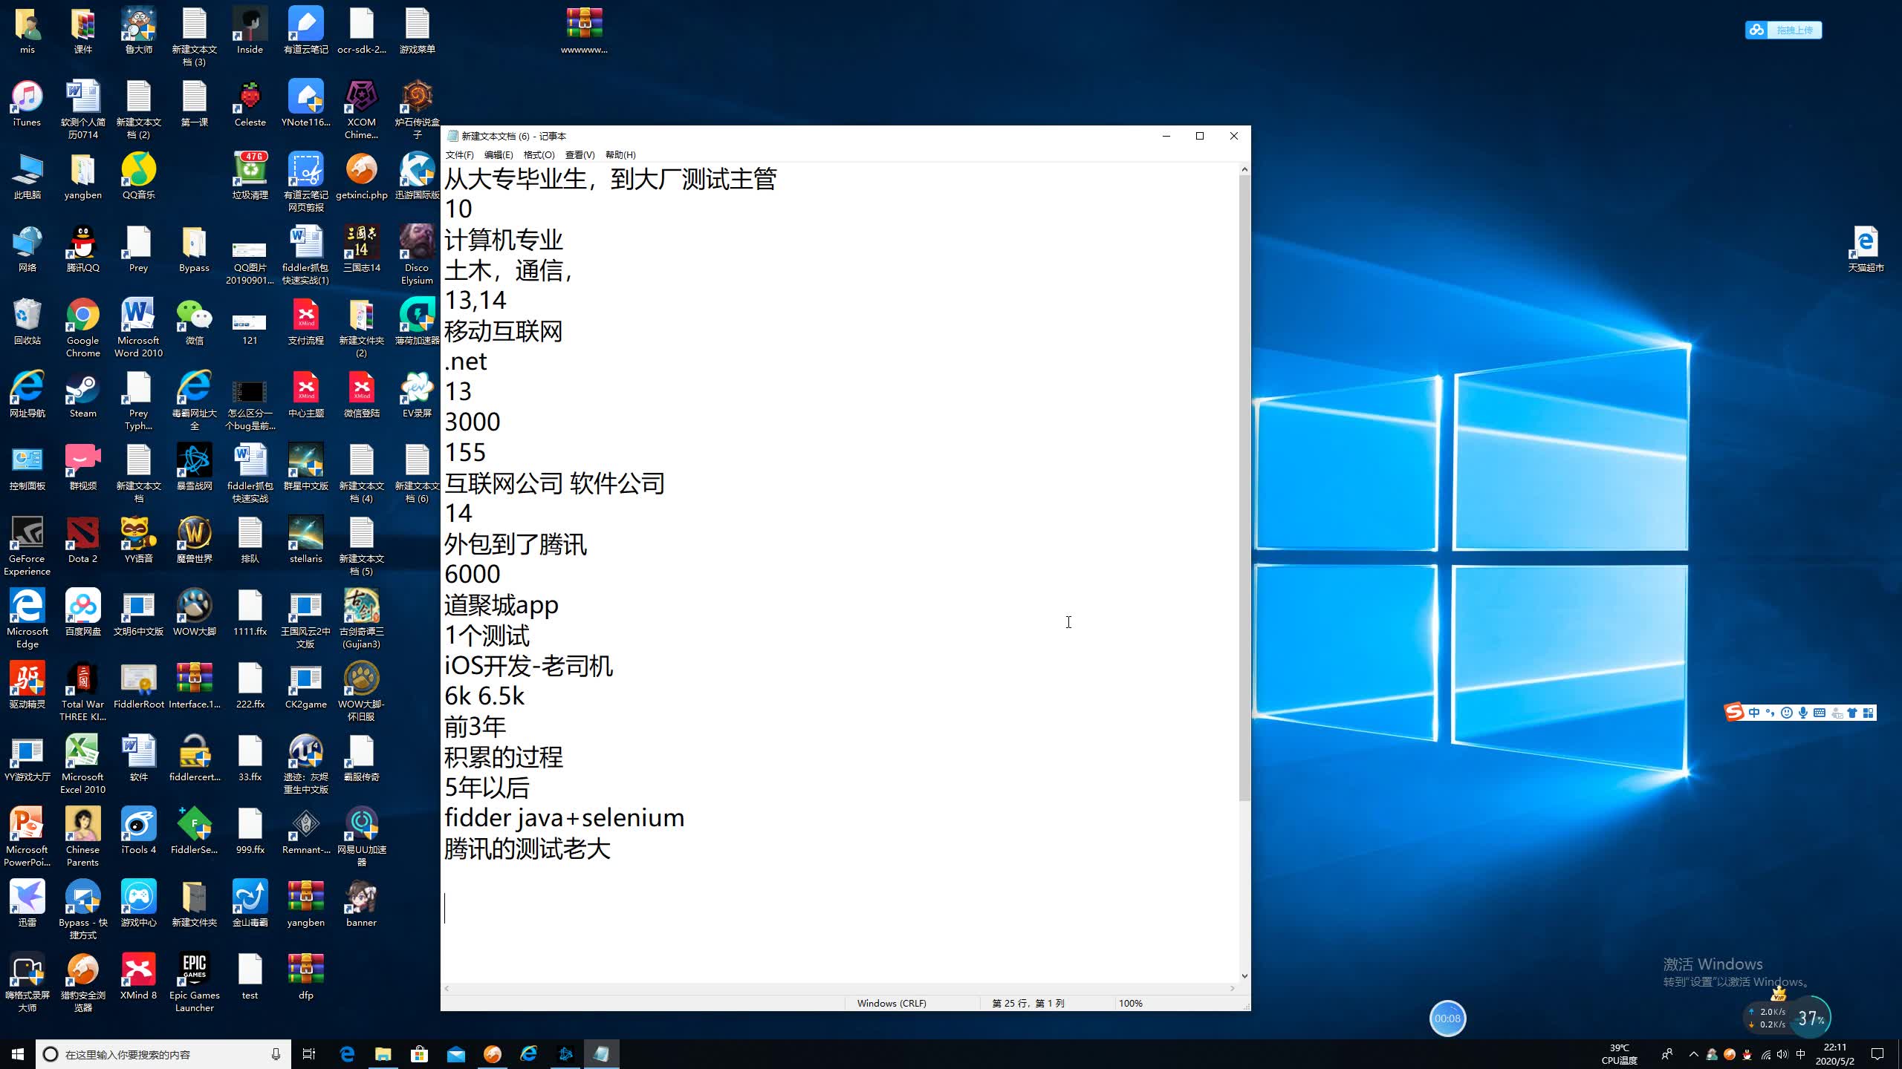
Task: Click the "Windows (CRLF)" status bar entry
Action: [892, 1003]
